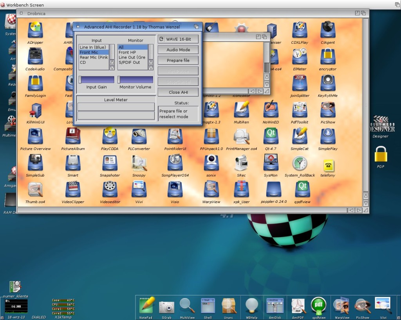Open the Picture Overview drawer
401x320 pixels.
tap(35, 136)
